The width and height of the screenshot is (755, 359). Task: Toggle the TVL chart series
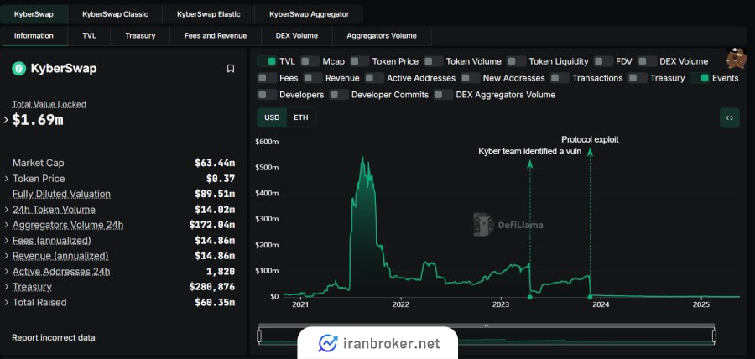[x=267, y=61]
